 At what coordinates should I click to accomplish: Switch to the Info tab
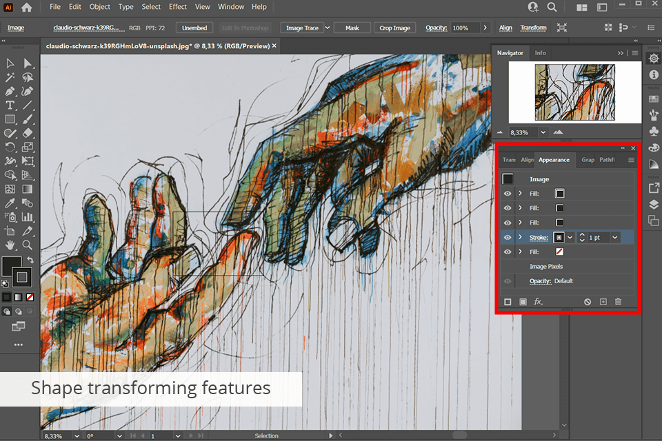(x=540, y=53)
